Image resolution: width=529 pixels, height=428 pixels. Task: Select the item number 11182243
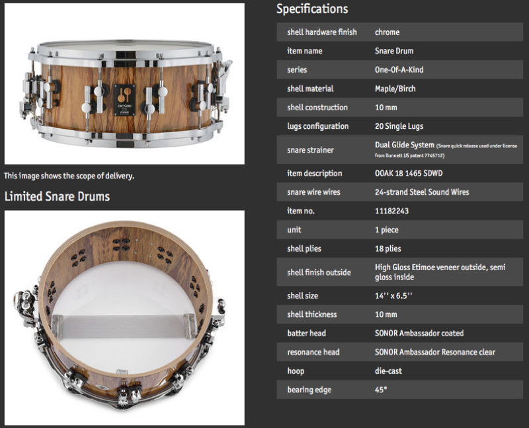[391, 211]
